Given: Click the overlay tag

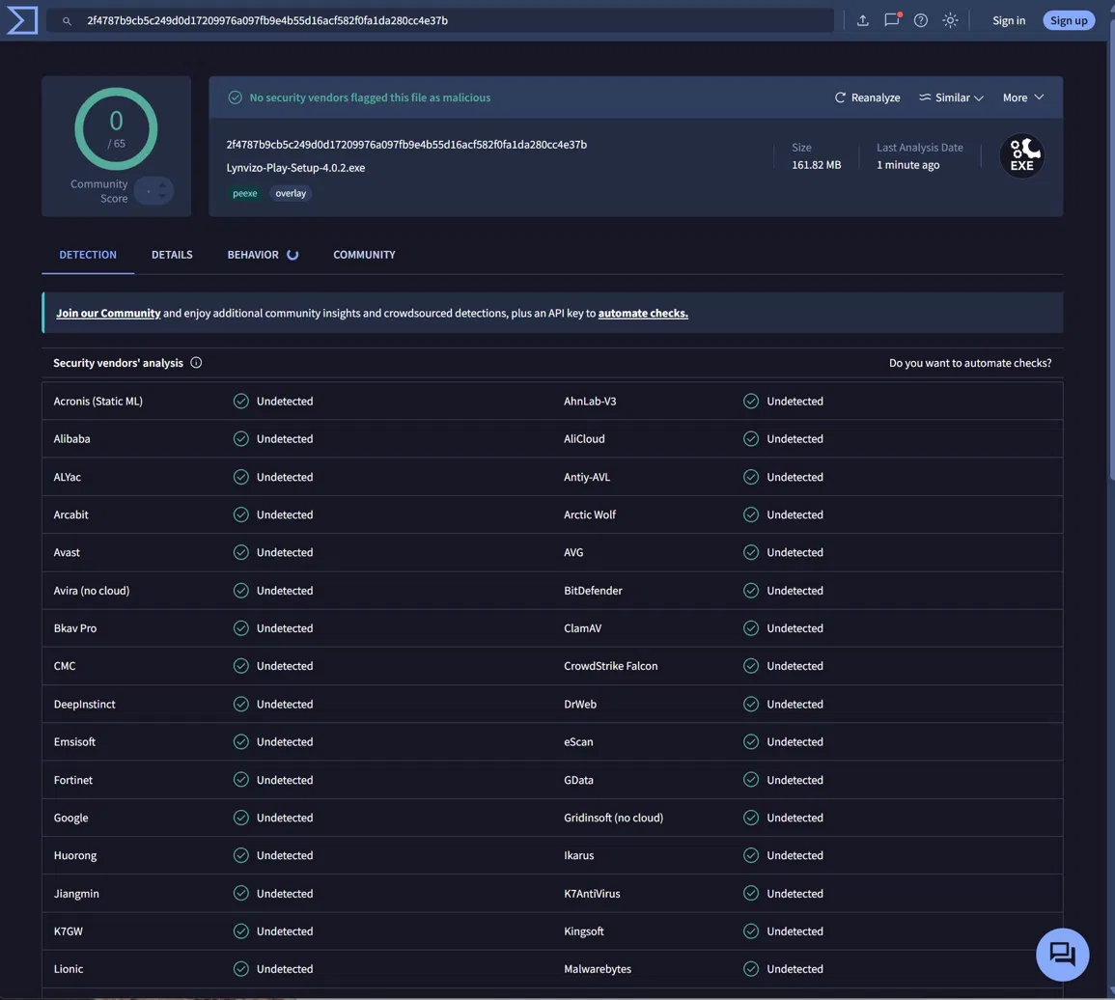Looking at the screenshot, I should (x=291, y=193).
